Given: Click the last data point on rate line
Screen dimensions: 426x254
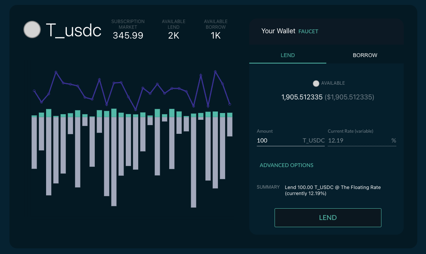Looking at the screenshot, I should coord(230,104).
